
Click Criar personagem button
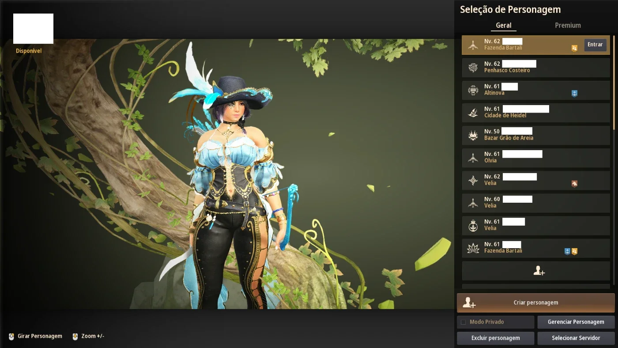point(536,303)
